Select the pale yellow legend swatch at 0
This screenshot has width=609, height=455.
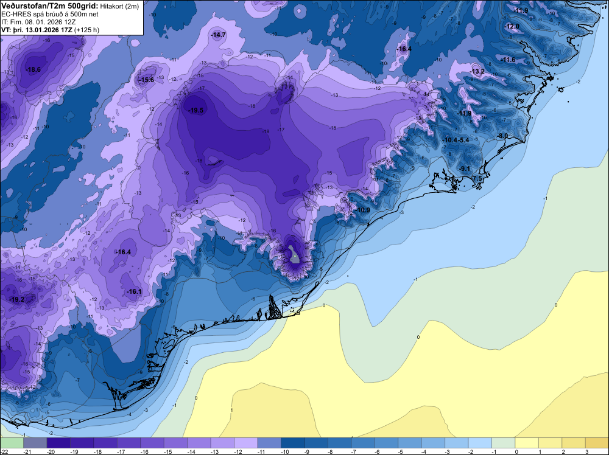(527, 443)
